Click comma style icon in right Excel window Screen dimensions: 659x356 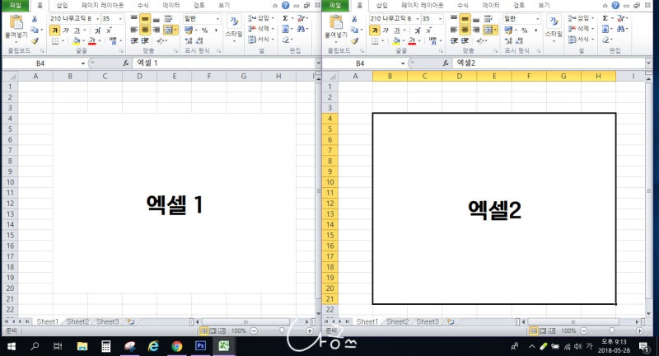click(x=536, y=30)
